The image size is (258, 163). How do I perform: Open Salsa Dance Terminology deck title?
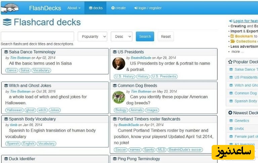click(x=32, y=52)
